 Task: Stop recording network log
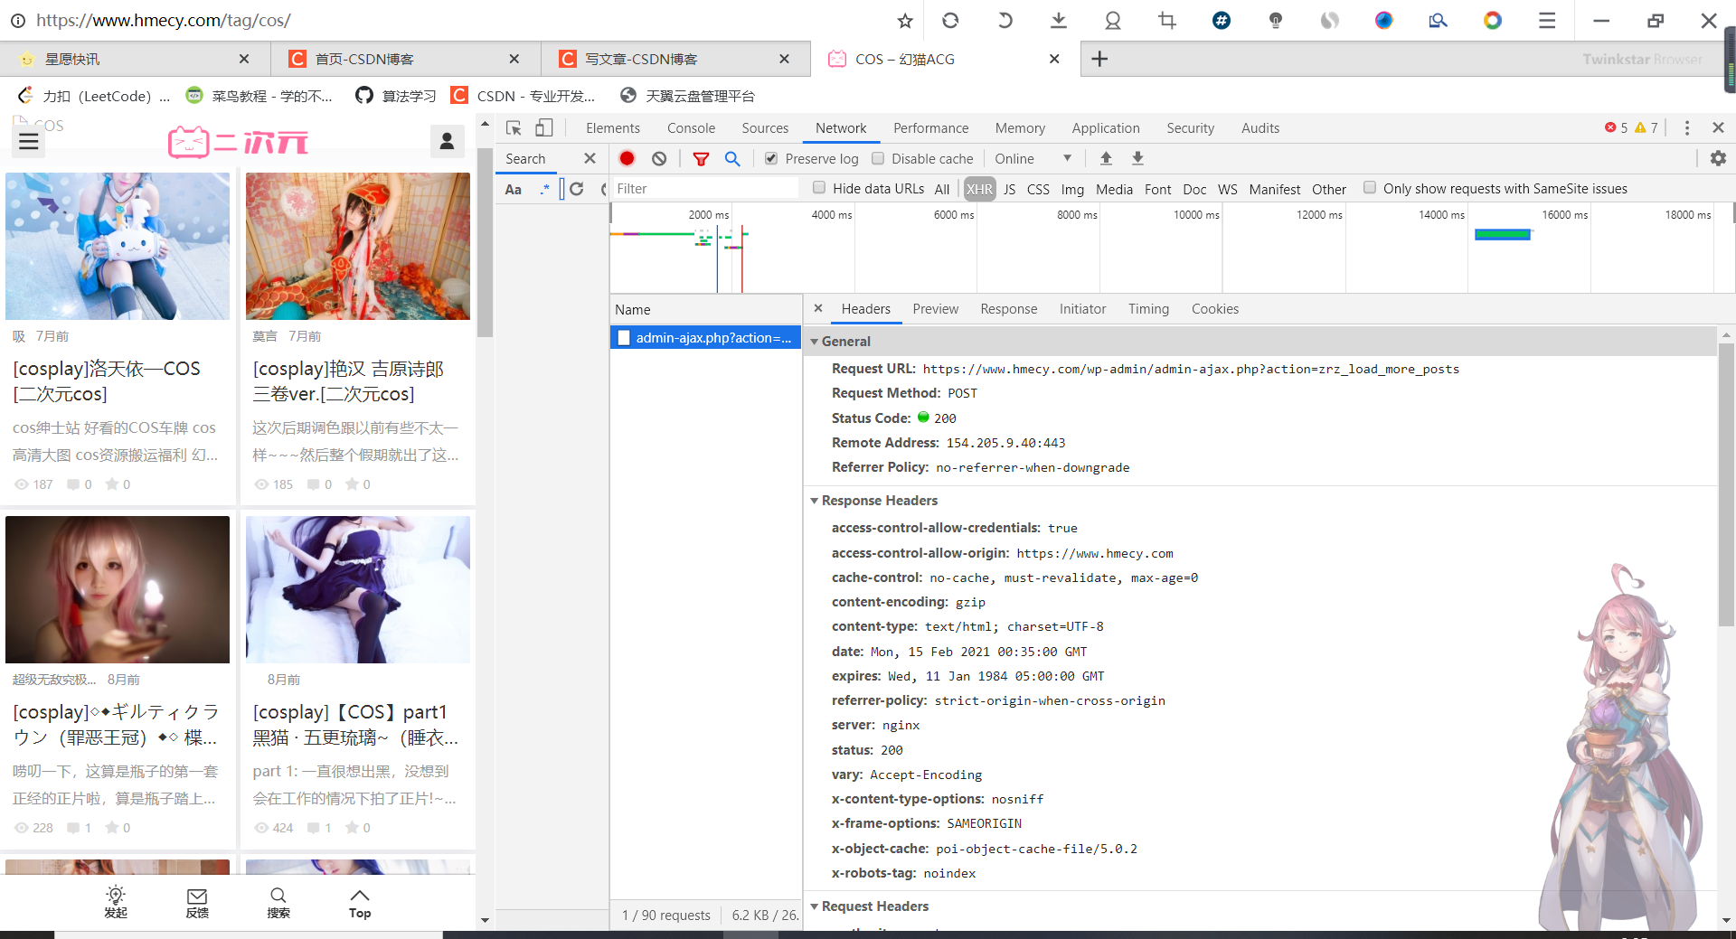pyautogui.click(x=627, y=158)
